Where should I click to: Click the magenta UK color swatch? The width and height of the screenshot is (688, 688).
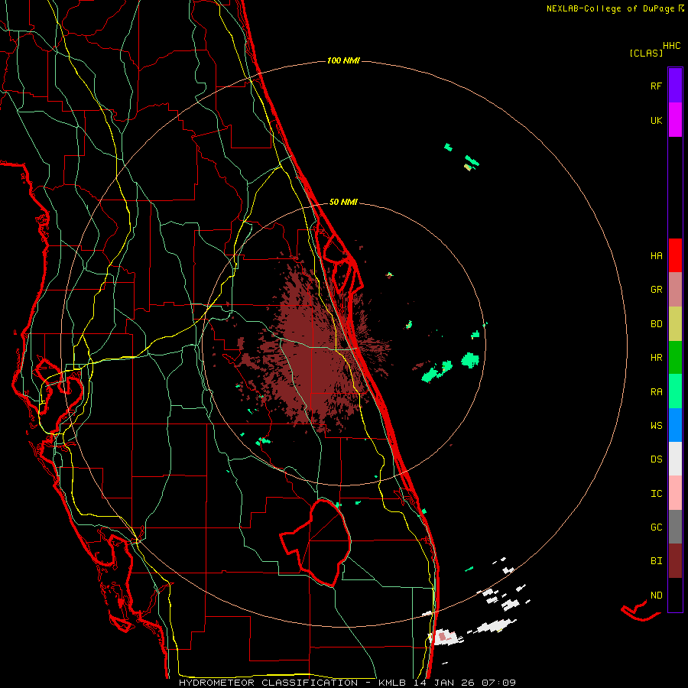coord(675,120)
